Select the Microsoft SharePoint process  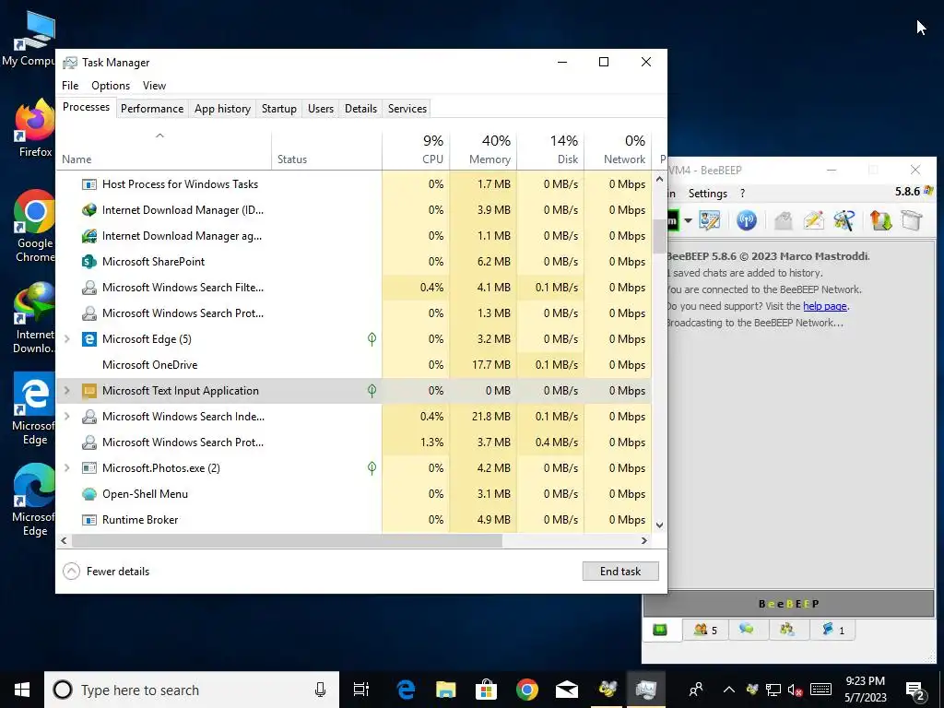point(353,261)
